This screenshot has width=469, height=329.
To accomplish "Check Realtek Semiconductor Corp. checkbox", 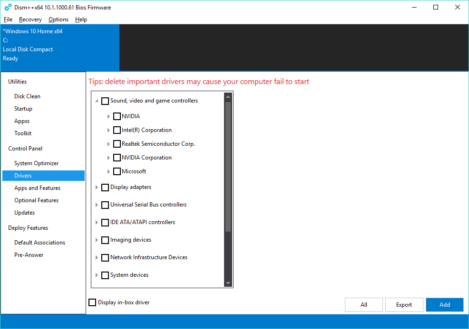I will coord(117,144).
